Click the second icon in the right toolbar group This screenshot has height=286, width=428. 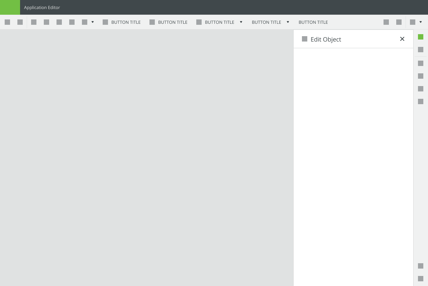(x=399, y=22)
